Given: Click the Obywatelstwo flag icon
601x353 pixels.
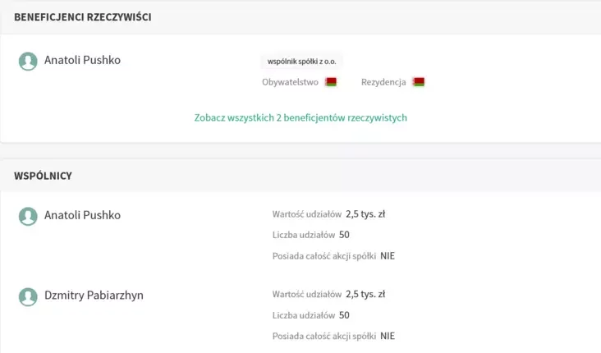Looking at the screenshot, I should click(x=331, y=82).
